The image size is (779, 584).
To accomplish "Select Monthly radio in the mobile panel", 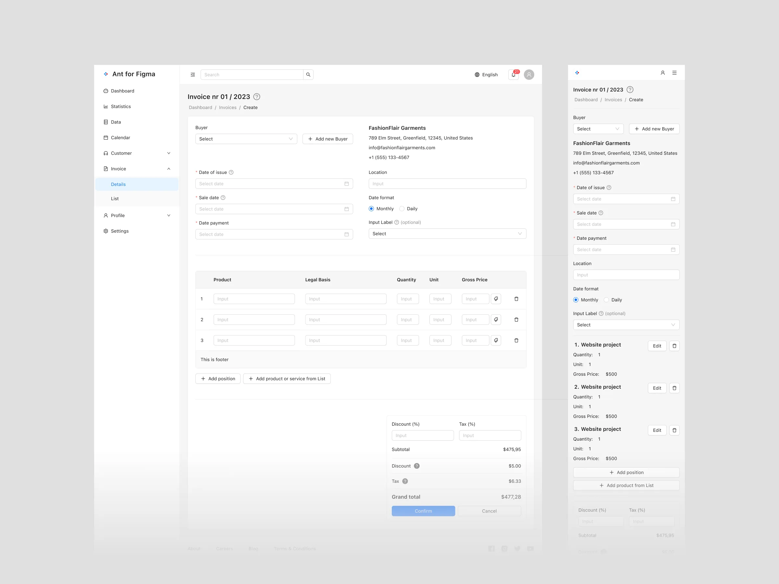I will pos(575,299).
